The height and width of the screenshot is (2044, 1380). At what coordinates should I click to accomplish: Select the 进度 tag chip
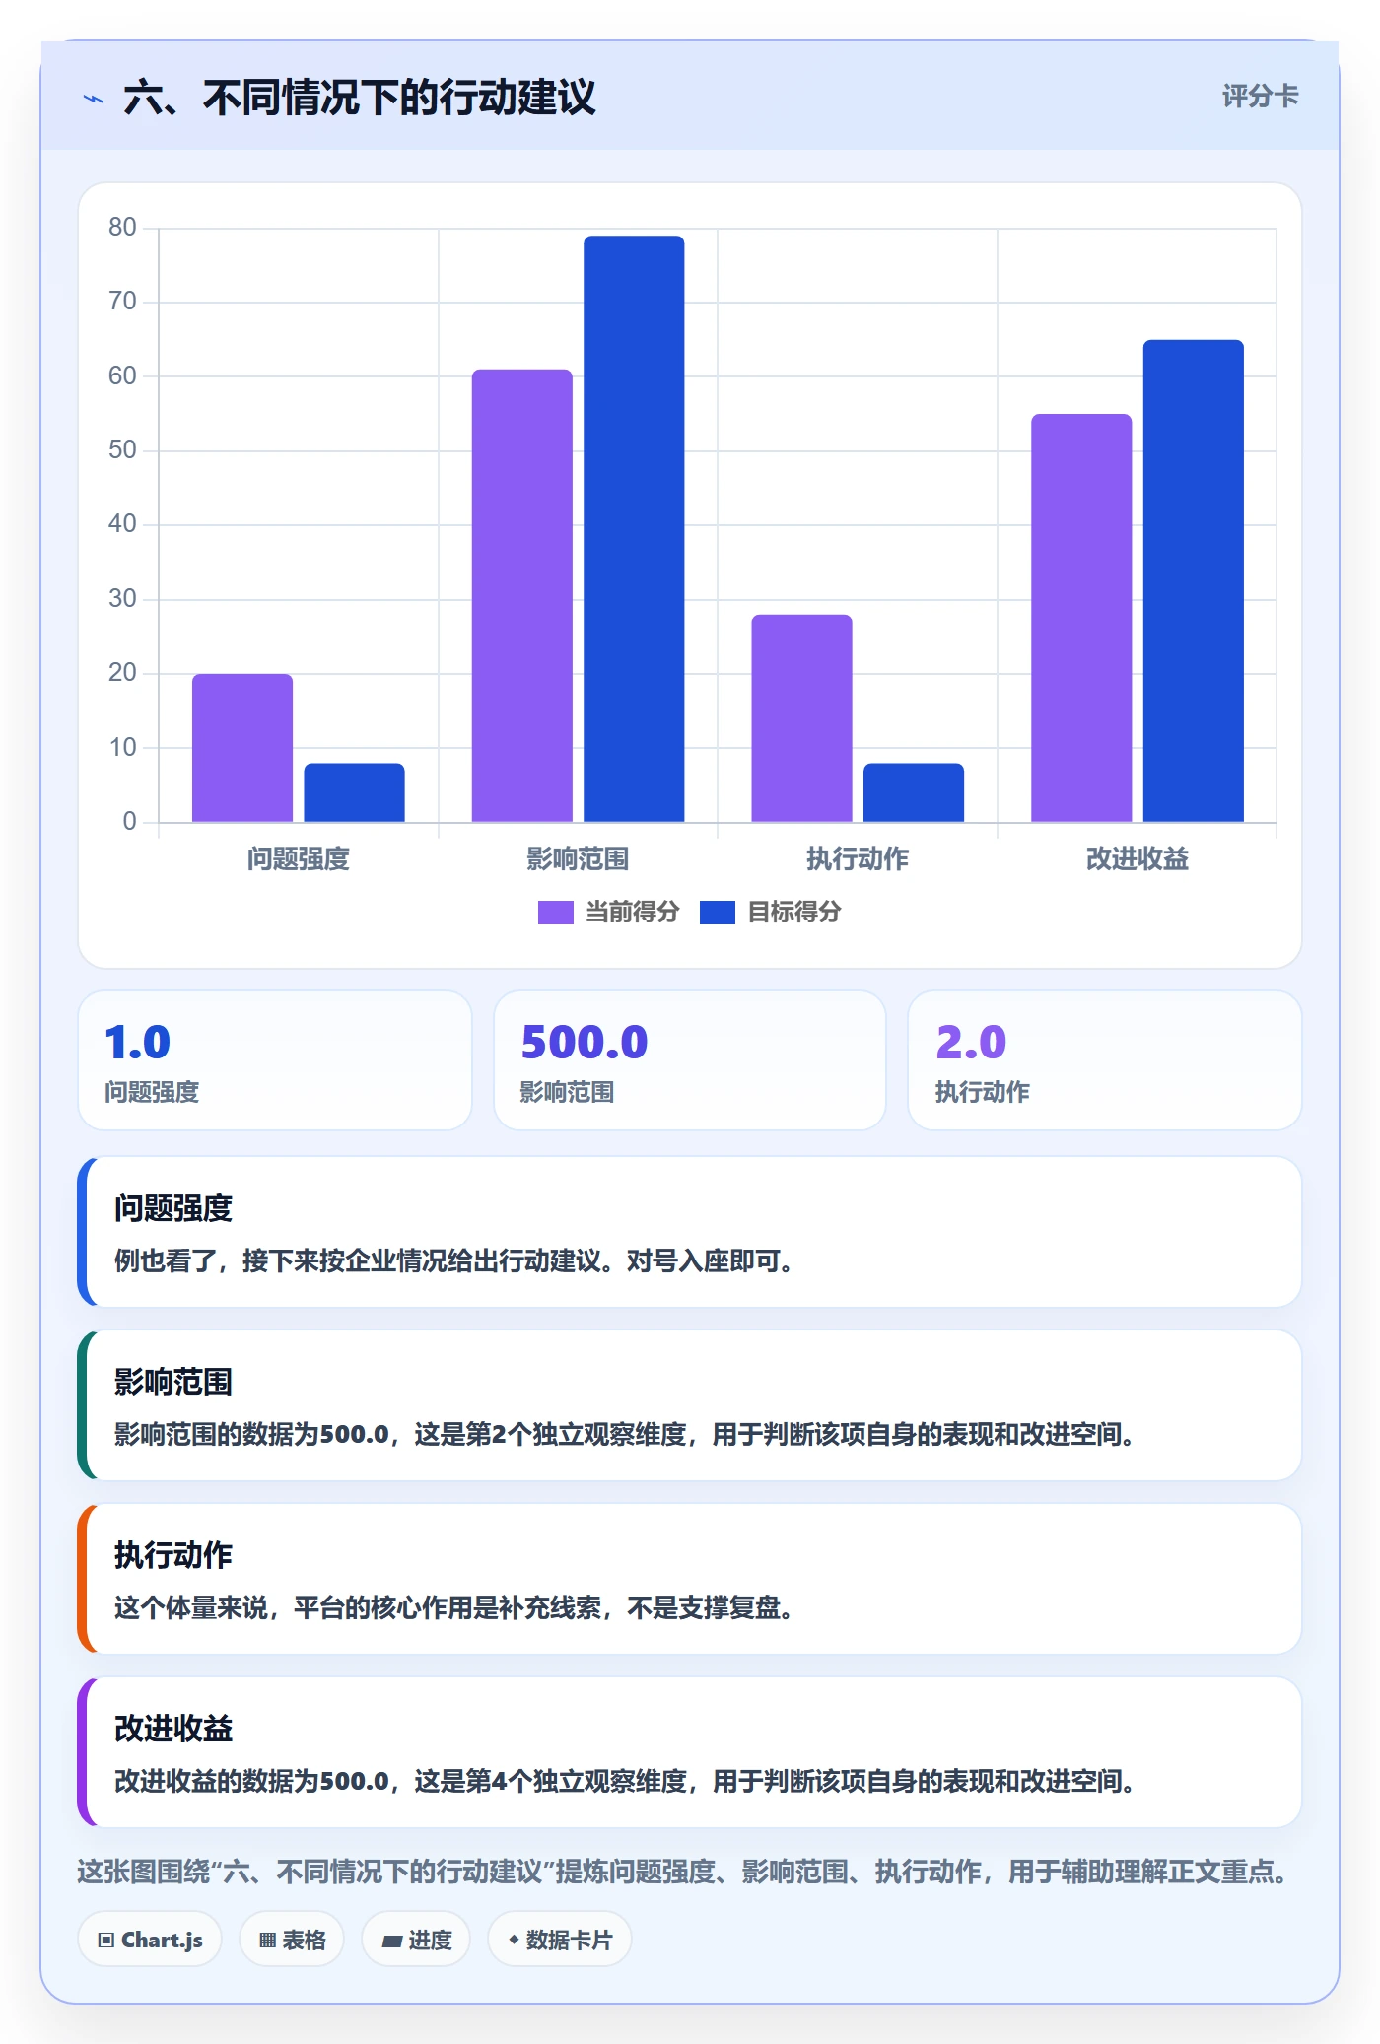coord(416,1940)
